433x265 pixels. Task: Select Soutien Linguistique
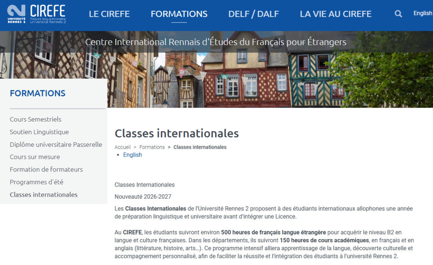pyautogui.click(x=39, y=132)
